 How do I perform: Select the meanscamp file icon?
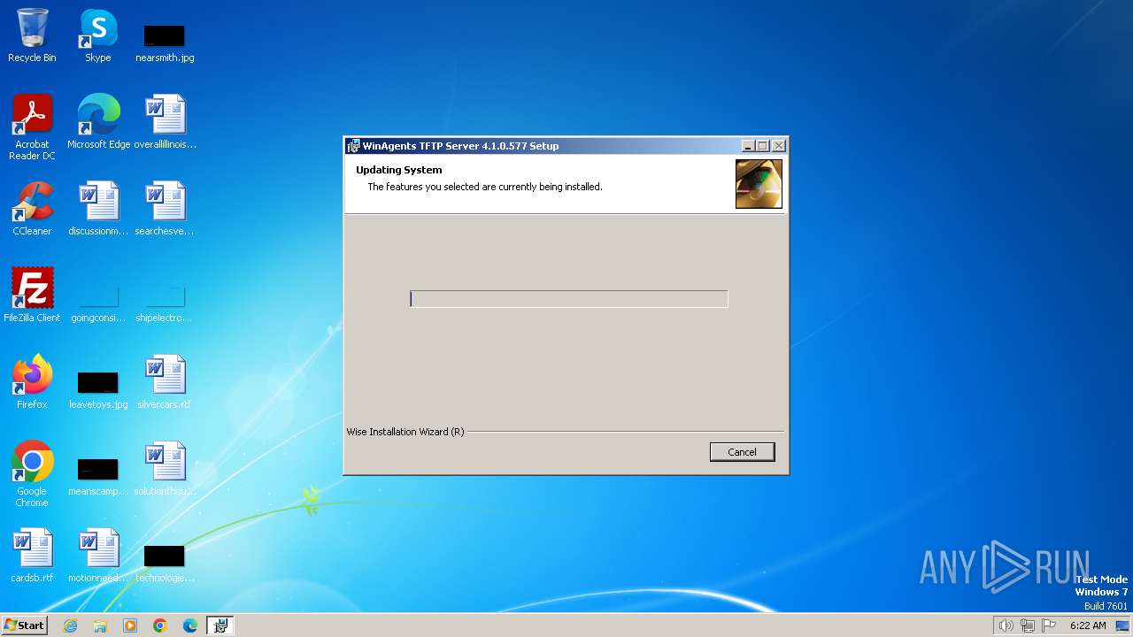click(x=98, y=476)
